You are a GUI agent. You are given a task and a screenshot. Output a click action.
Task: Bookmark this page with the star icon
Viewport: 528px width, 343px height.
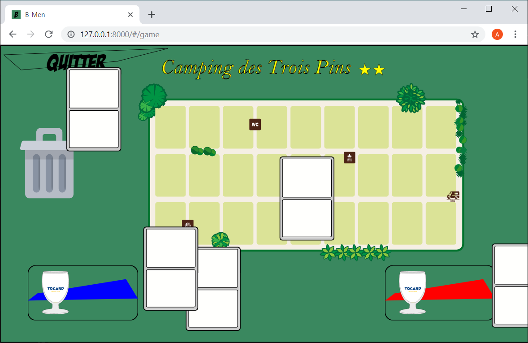coord(475,35)
